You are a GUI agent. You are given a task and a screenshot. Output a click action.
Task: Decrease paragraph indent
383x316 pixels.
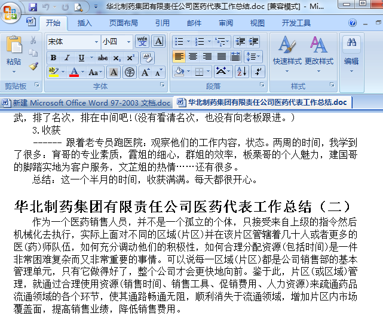coord(240,42)
